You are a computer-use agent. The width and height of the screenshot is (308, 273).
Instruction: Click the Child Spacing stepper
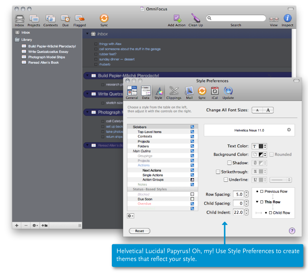[246, 203]
